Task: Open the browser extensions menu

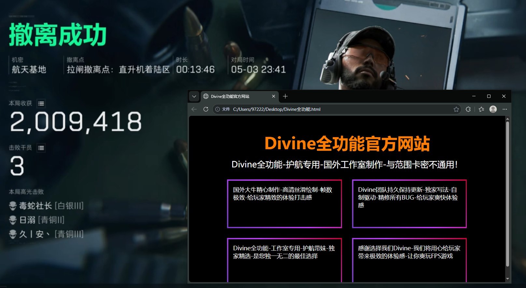Action: pyautogui.click(x=468, y=109)
